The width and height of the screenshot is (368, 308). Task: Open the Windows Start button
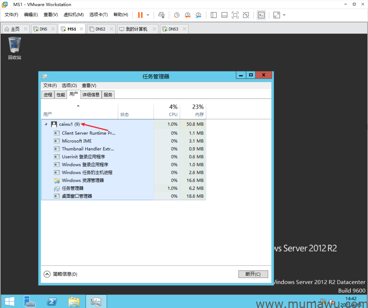(x=10, y=302)
